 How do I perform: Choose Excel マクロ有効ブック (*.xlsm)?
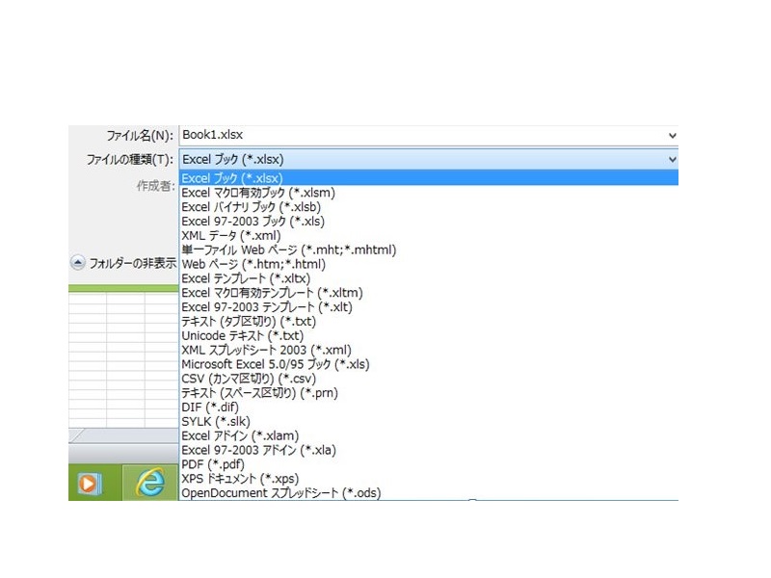[258, 193]
